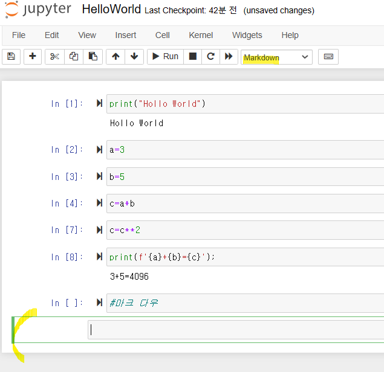Restart kernel and run all icon
Image resolution: width=384 pixels, height=372 pixels.
[x=229, y=57]
